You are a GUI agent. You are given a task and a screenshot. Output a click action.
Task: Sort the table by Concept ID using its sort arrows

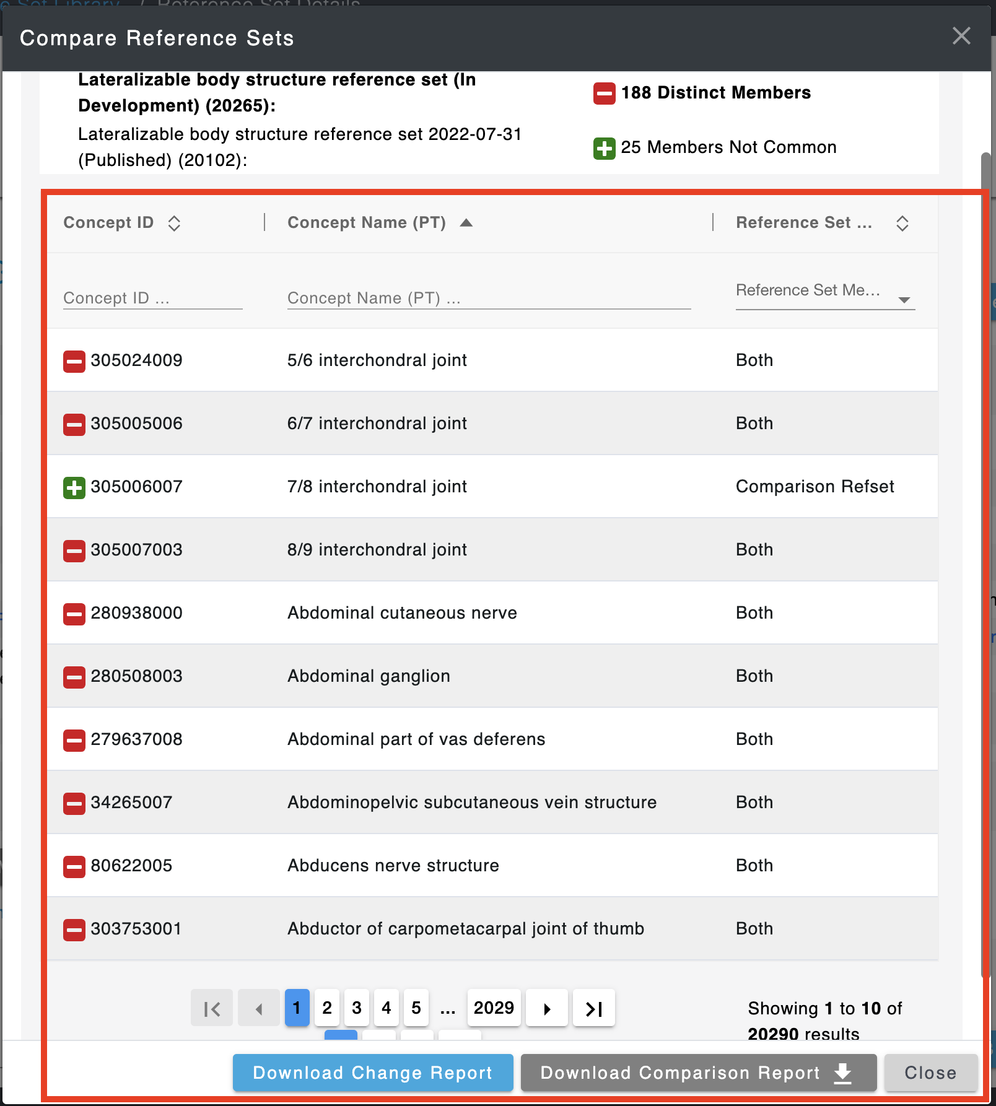pos(174,223)
